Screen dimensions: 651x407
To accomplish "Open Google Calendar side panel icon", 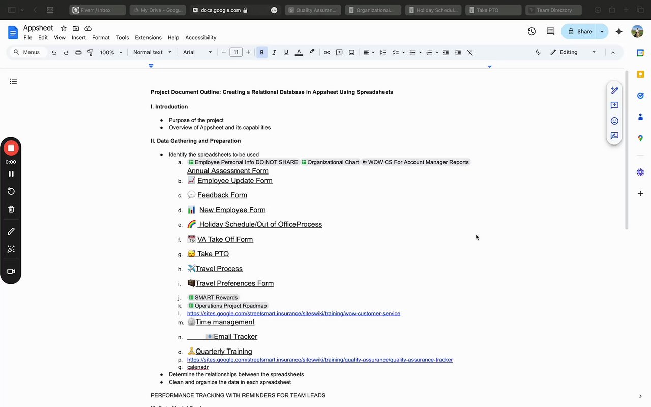I will coord(640,53).
